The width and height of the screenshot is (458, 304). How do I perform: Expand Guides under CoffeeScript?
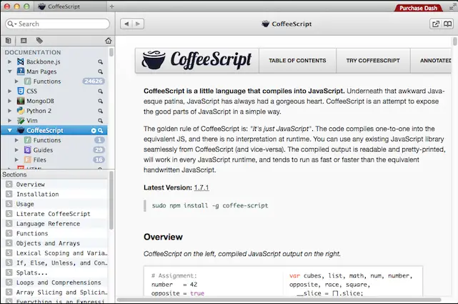click(x=16, y=150)
